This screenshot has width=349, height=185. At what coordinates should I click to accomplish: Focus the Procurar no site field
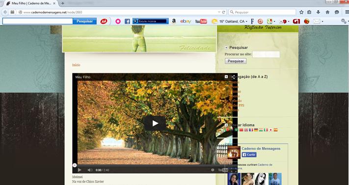coord(266,54)
